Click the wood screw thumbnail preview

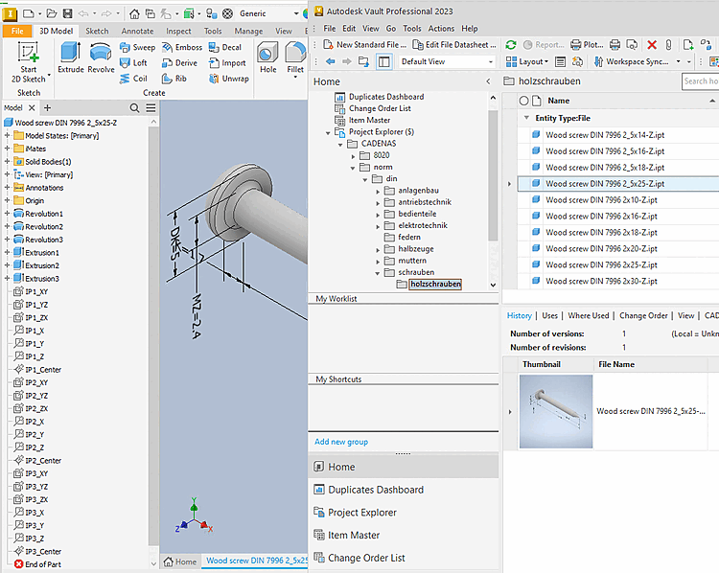(556, 411)
